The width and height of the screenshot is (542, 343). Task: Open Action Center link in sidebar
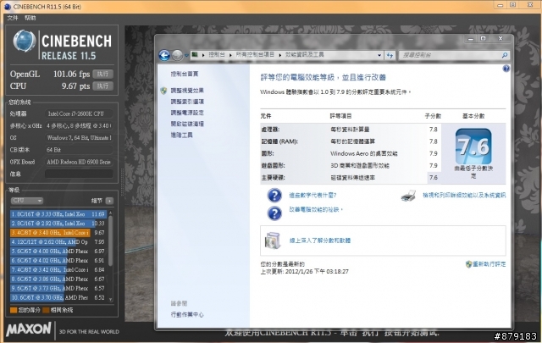[187, 315]
